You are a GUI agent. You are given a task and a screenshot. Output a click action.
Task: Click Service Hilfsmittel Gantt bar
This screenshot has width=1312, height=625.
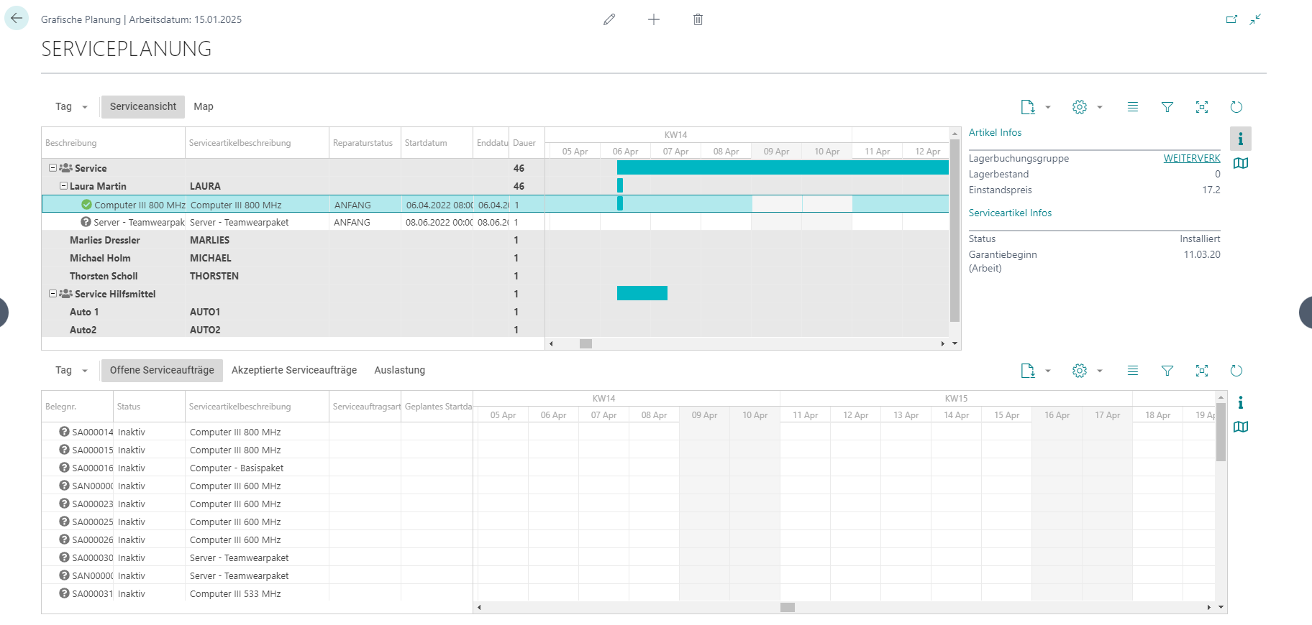click(x=642, y=293)
